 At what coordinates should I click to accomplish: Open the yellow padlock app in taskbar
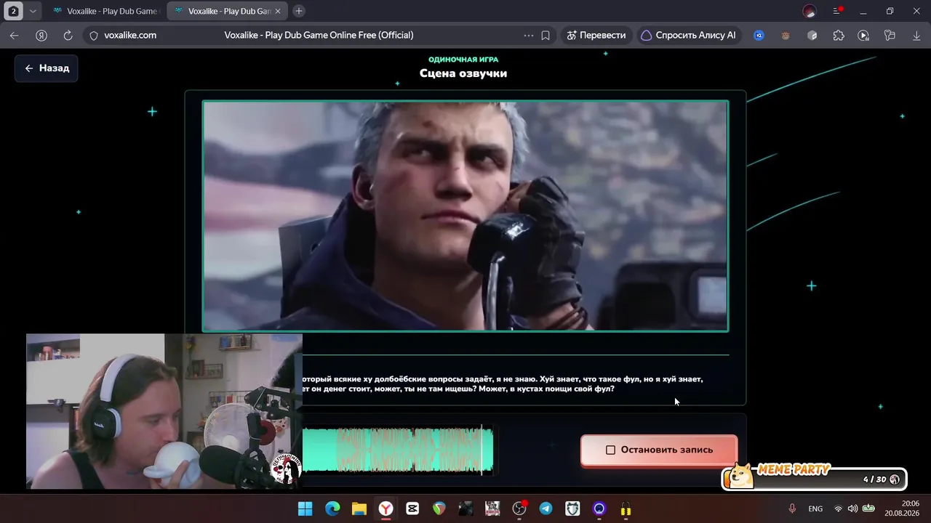tap(626, 508)
